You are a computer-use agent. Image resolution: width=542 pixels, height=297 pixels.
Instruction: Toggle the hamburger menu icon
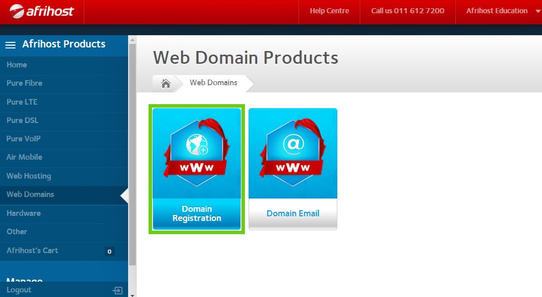[10, 45]
